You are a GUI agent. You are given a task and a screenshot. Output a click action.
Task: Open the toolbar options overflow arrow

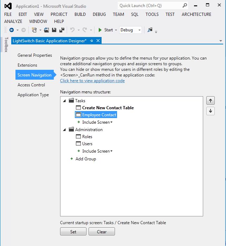[156, 32]
